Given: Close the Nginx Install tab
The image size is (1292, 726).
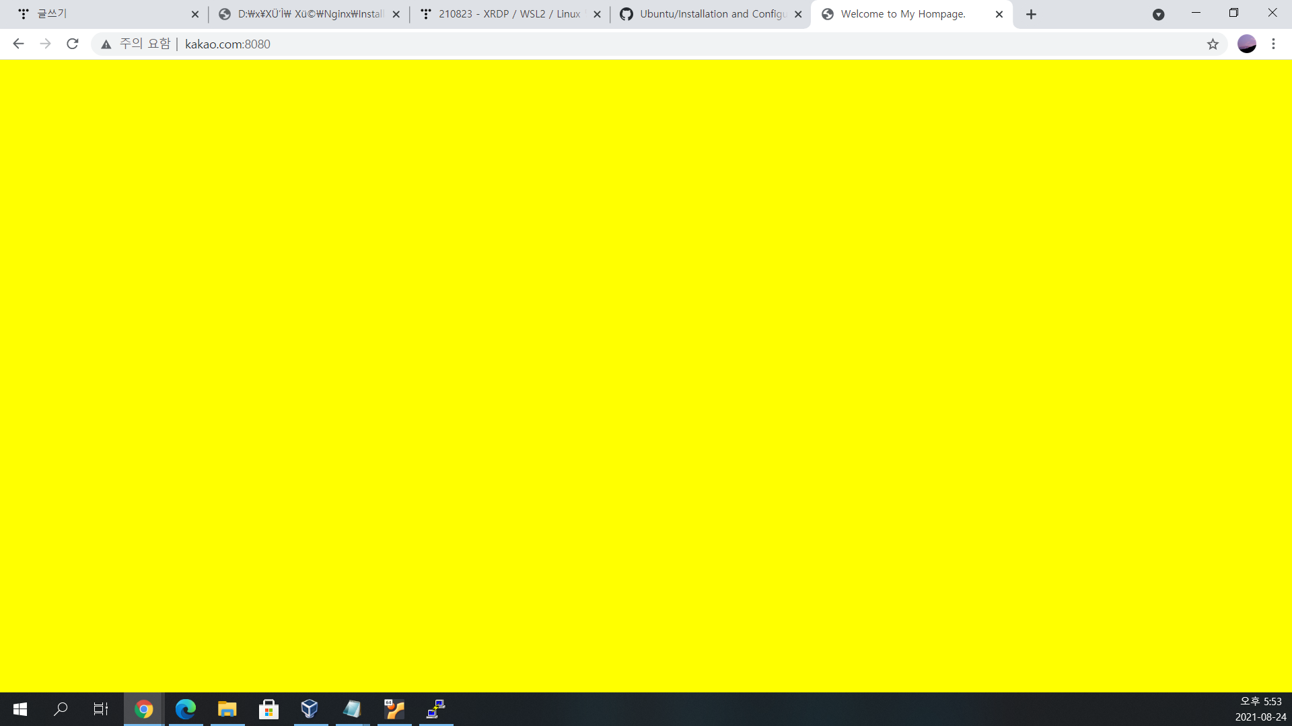Looking at the screenshot, I should [x=396, y=14].
